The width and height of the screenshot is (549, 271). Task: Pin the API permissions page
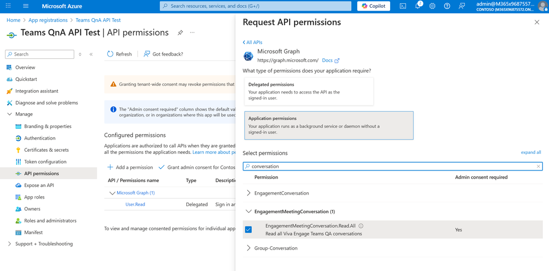coord(180,32)
